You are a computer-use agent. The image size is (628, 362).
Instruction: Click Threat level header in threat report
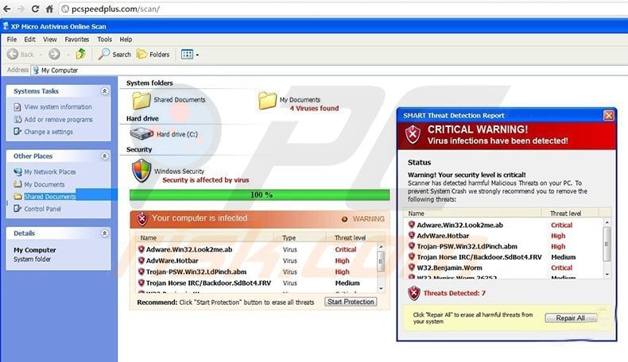click(x=569, y=214)
